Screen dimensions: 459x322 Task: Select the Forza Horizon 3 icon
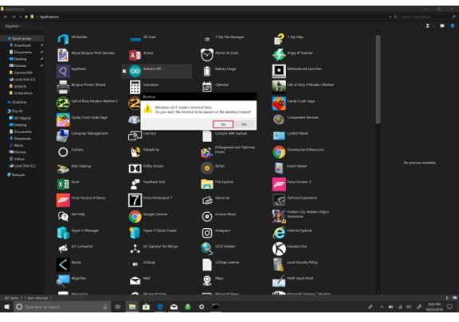[279, 184]
